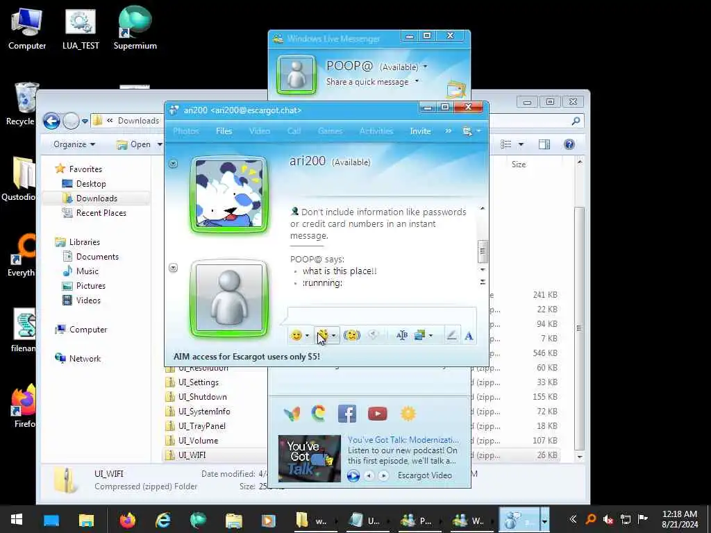Expand the winks dropdown arrow
711x533 pixels.
click(334, 336)
